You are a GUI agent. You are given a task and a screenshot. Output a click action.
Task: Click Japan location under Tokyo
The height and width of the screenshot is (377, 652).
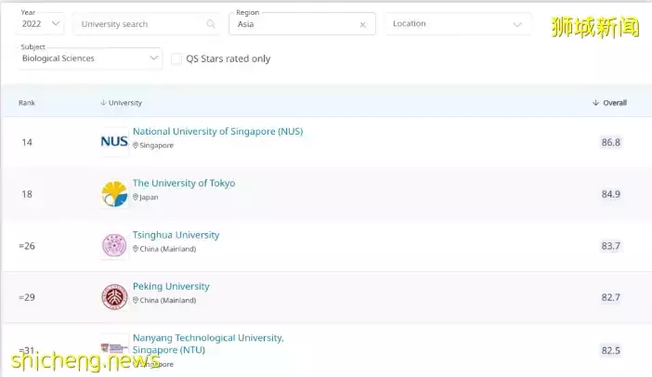point(149,197)
